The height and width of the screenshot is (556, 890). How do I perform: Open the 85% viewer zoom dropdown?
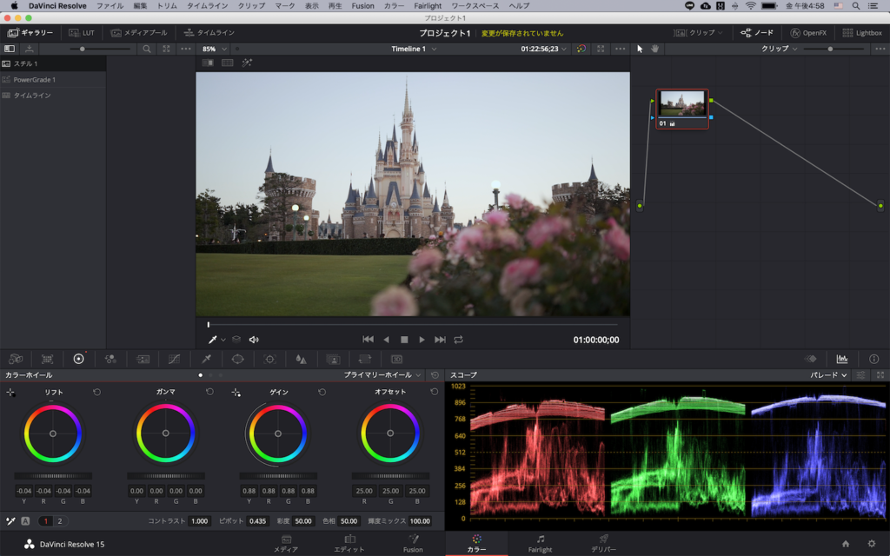pos(214,49)
